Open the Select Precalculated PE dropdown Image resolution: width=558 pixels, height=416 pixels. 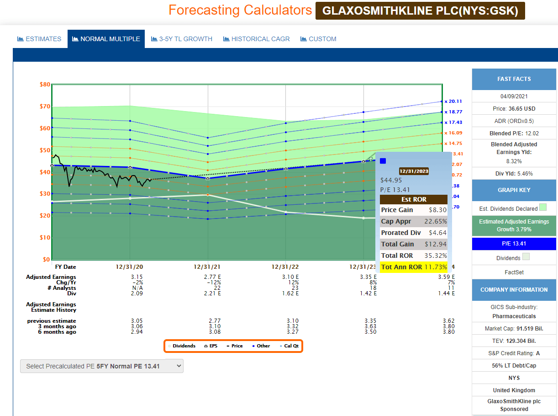101,366
